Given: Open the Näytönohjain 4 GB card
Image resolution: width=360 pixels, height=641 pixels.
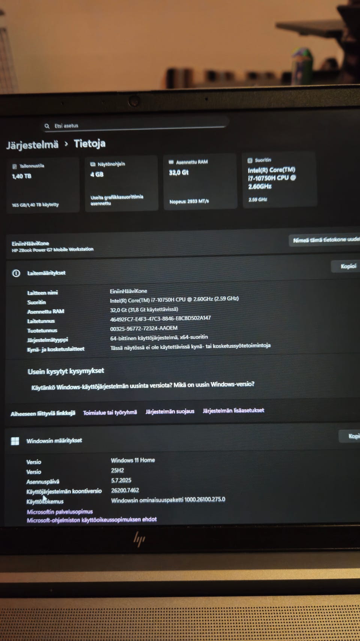Looking at the screenshot, I should (x=121, y=183).
